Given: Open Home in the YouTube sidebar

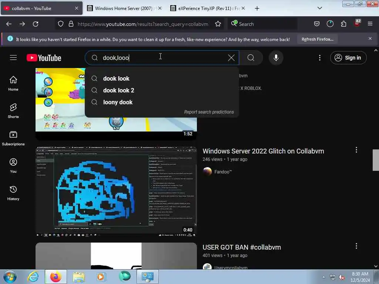Looking at the screenshot, I should click(13, 84).
